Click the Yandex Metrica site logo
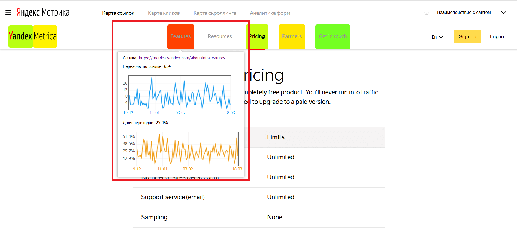517x245 pixels. (33, 36)
